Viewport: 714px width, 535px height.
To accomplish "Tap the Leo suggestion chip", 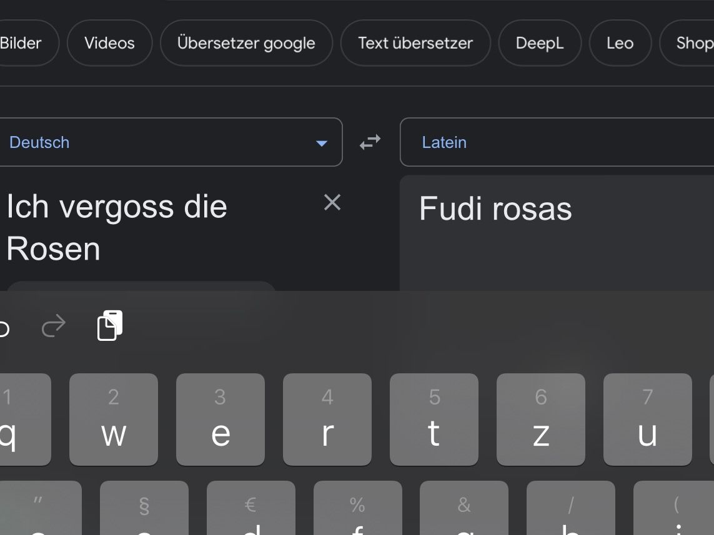I will click(x=620, y=43).
